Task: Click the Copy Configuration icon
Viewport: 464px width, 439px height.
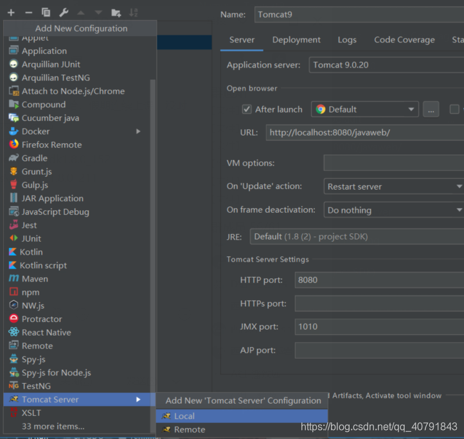Action: click(x=46, y=12)
